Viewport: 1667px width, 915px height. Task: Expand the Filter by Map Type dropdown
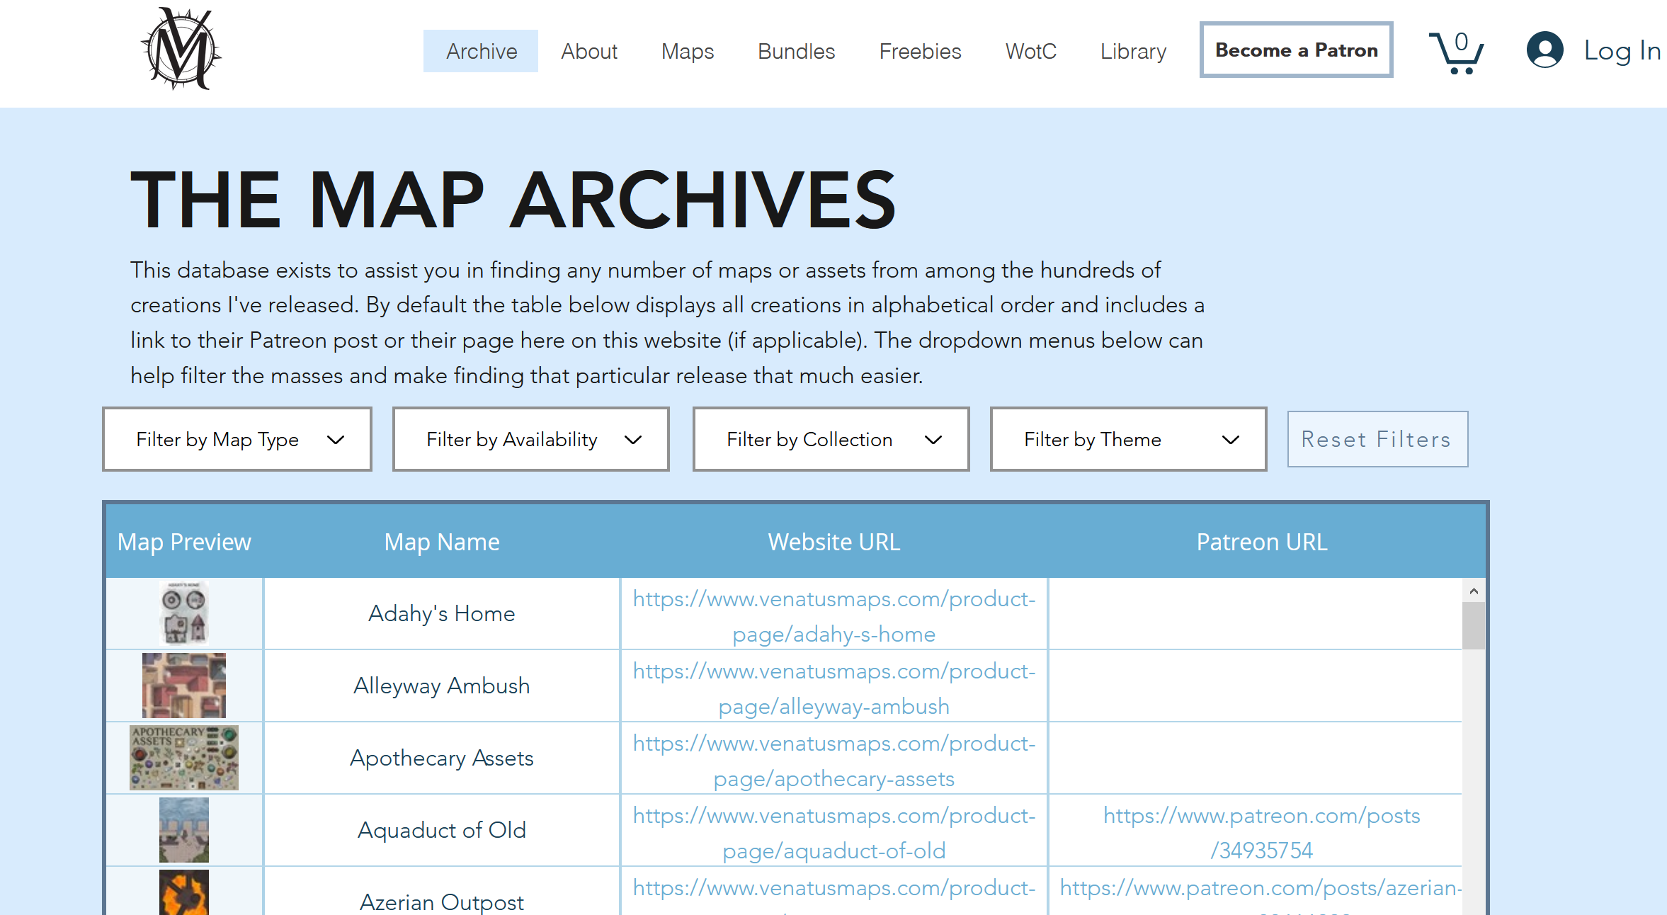point(237,439)
